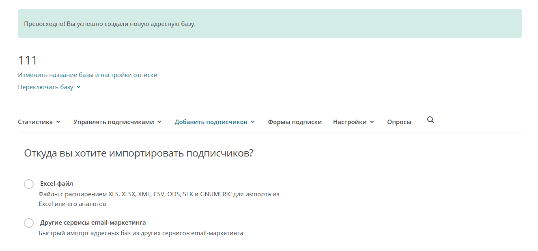Click the chevron next to Добавить подписчиков
538x251 pixels.
point(253,122)
